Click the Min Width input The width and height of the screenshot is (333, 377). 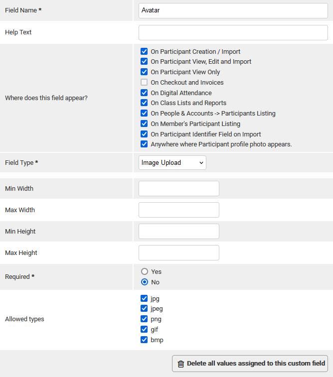[x=178, y=189]
